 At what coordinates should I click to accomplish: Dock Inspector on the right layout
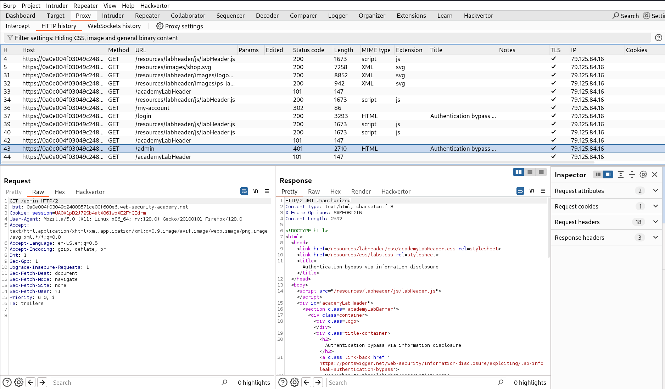tap(608, 174)
